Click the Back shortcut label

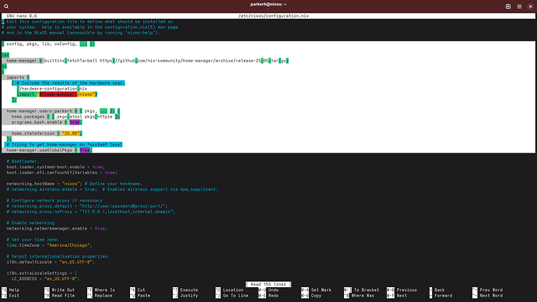click(x=440, y=290)
